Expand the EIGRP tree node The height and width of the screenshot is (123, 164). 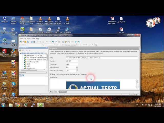coord(23,64)
